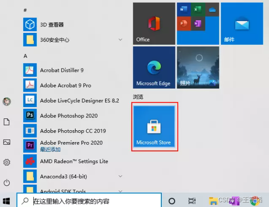Open the Microsoft Store tile
This screenshot has width=269, height=207.
click(154, 127)
